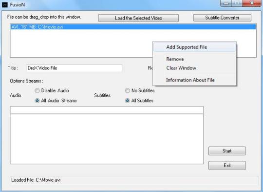Open Information About File menu entry
Screen dimensions: 263x192
[x=194, y=80]
